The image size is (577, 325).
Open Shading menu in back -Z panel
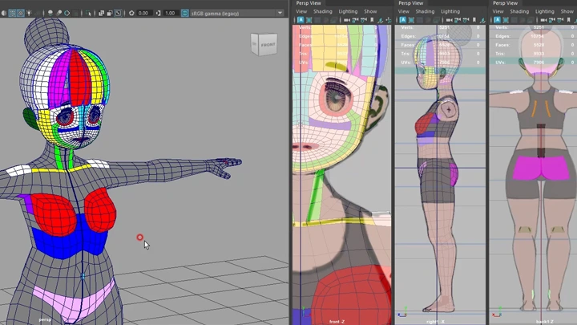[x=519, y=11]
